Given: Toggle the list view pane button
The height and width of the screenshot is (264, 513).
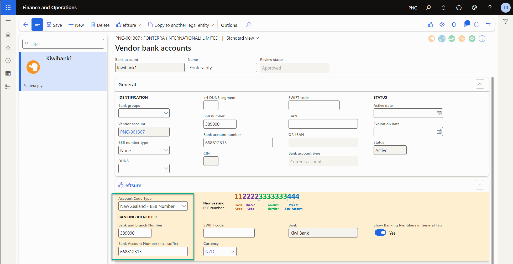Looking at the screenshot, I should (37, 25).
